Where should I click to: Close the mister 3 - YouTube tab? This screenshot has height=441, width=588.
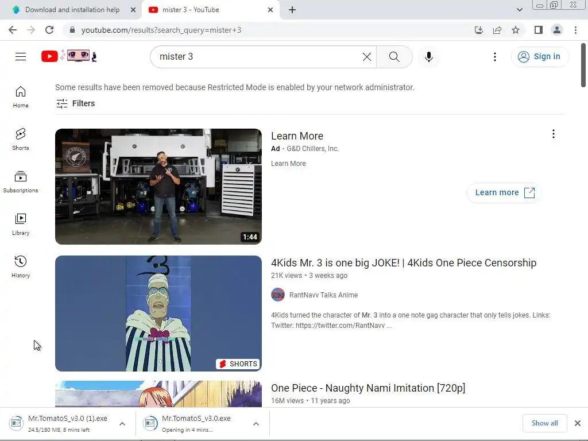[x=270, y=10]
